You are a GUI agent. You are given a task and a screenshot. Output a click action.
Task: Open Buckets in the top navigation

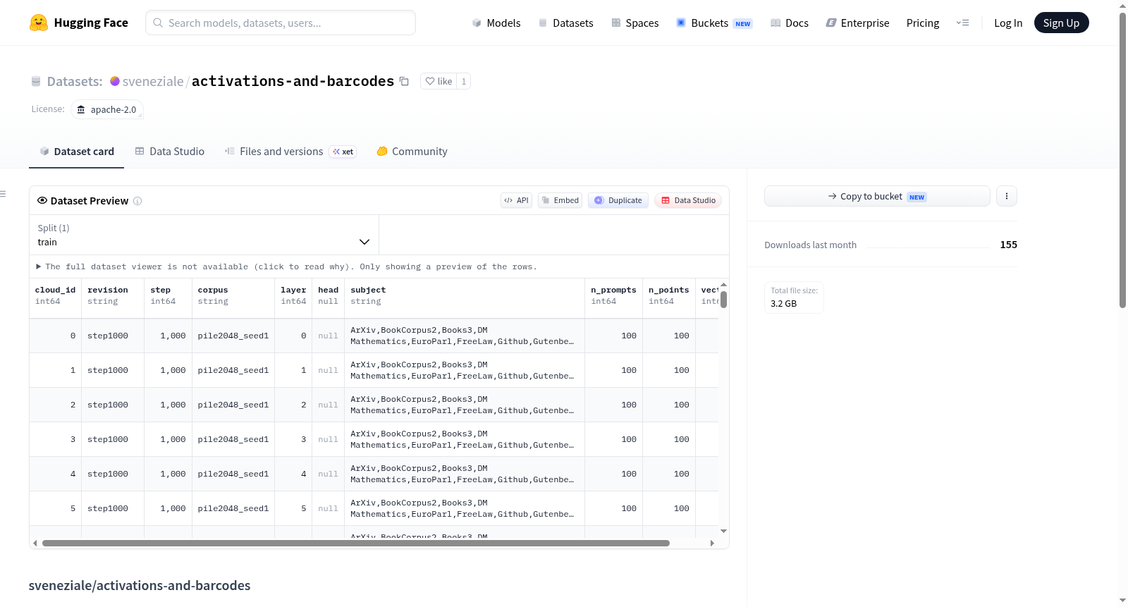tap(714, 23)
